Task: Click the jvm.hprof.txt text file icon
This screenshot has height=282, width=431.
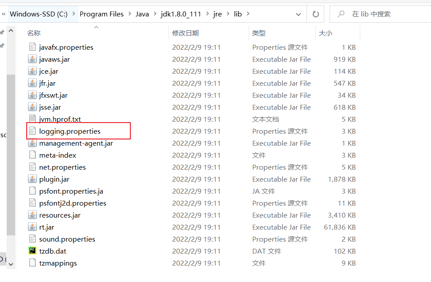Action: [32, 119]
